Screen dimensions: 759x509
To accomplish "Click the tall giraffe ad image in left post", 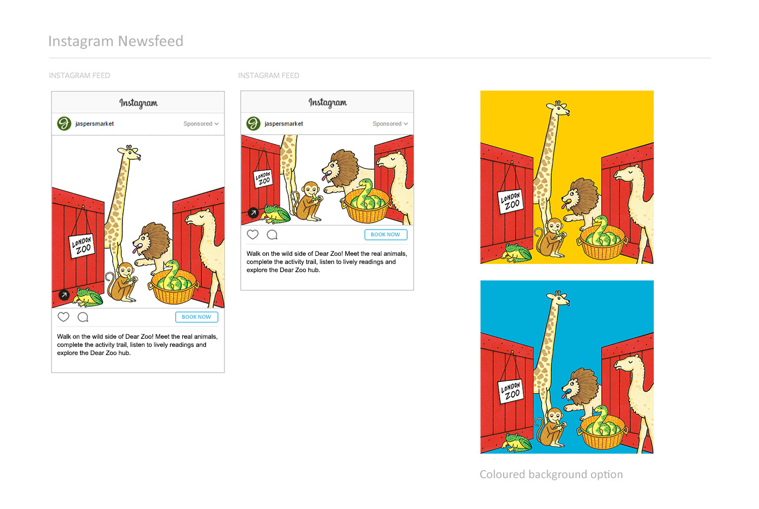I will pyautogui.click(x=138, y=222).
